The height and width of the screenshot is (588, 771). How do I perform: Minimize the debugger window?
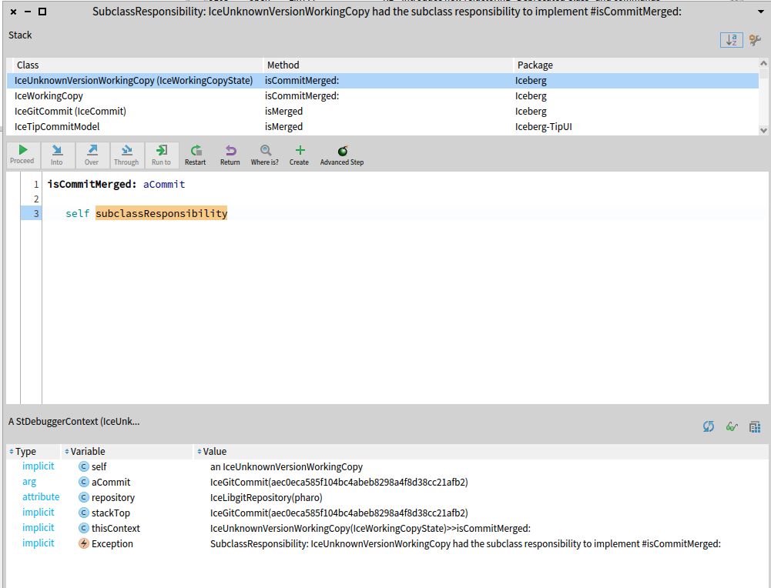(x=28, y=12)
